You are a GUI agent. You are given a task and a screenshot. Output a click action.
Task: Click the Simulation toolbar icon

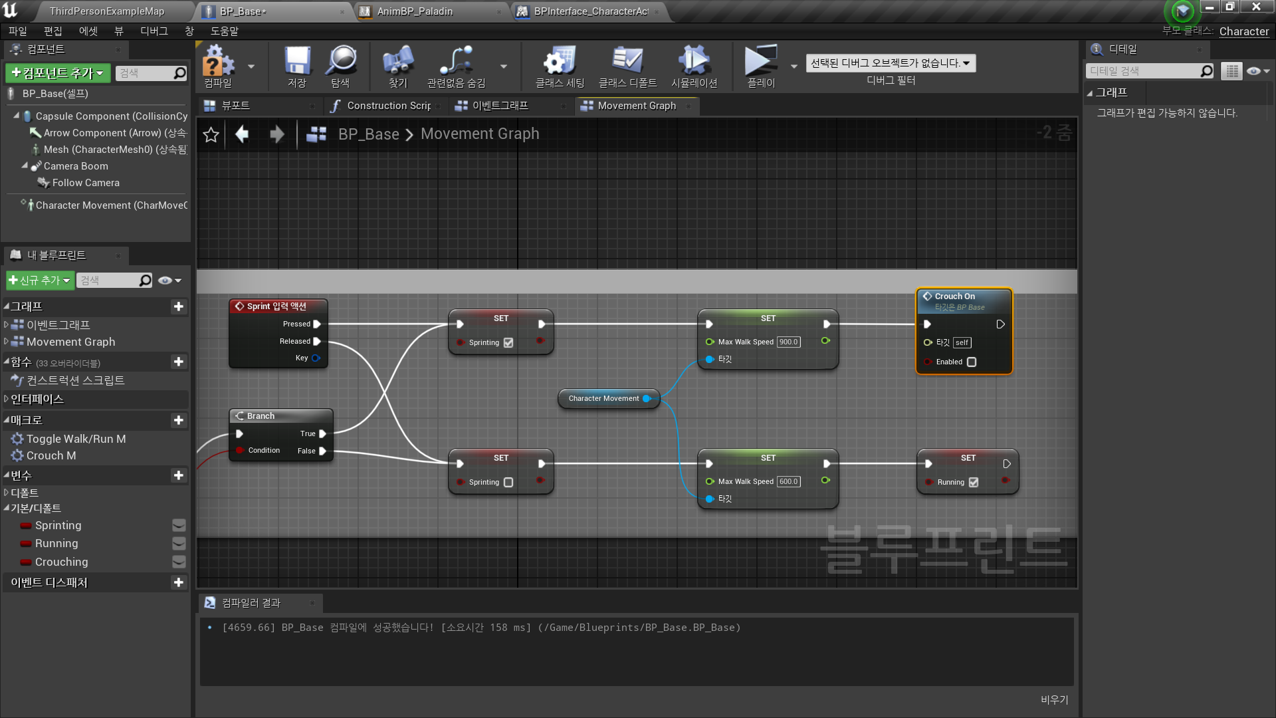(x=694, y=62)
